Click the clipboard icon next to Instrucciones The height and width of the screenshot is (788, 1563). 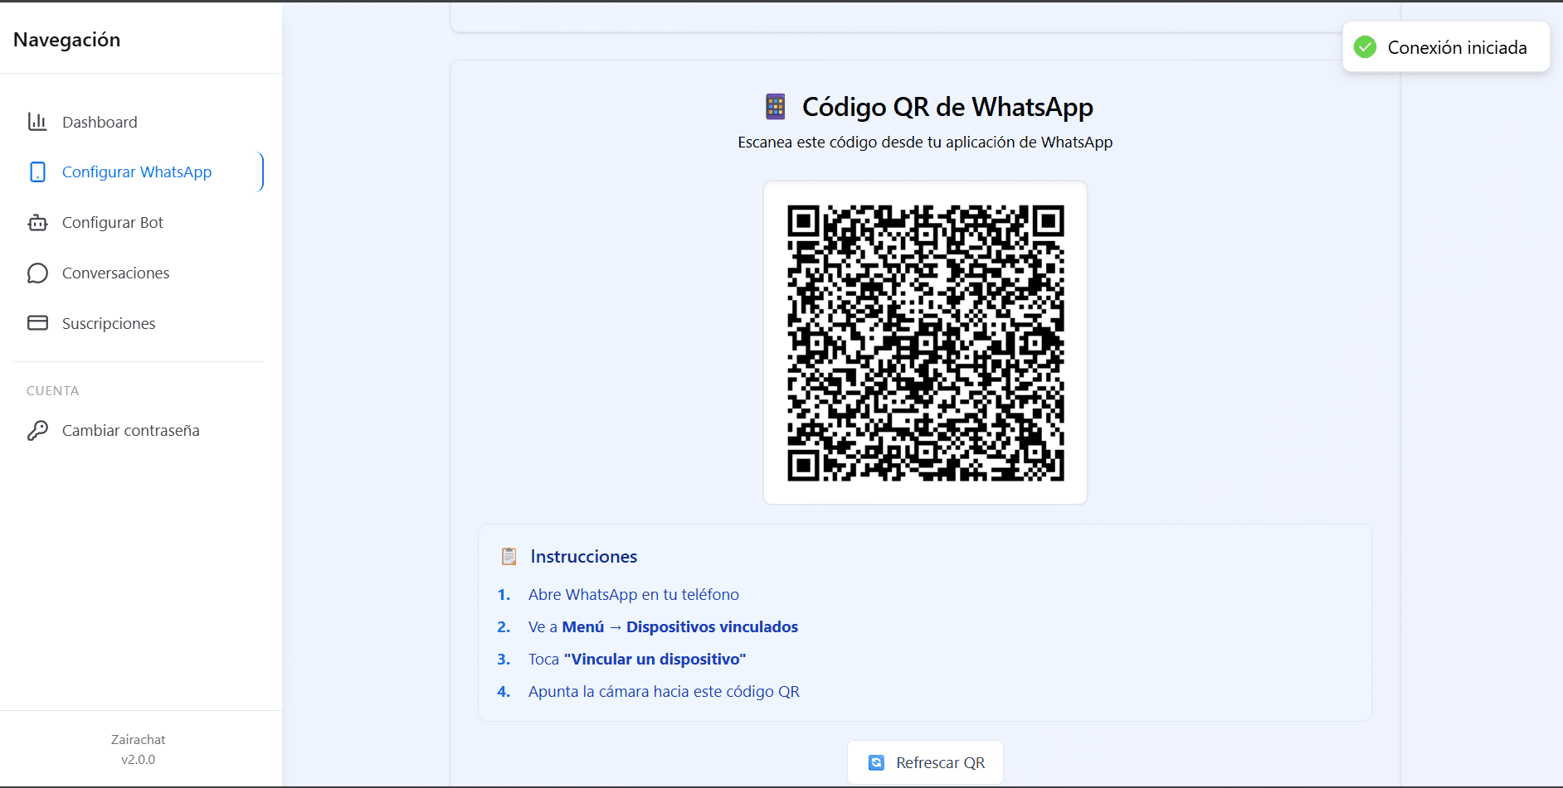click(x=509, y=556)
